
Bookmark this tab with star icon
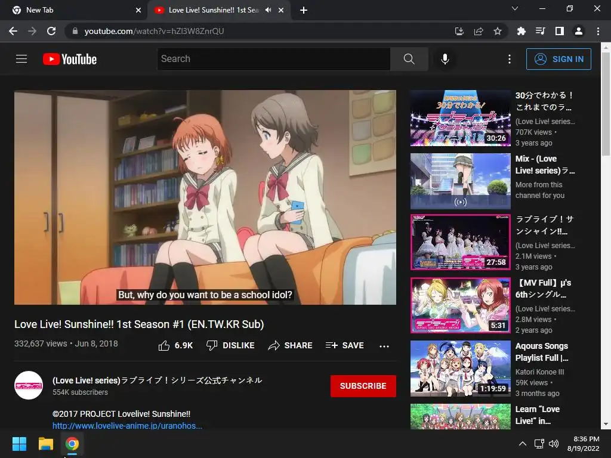(498, 31)
